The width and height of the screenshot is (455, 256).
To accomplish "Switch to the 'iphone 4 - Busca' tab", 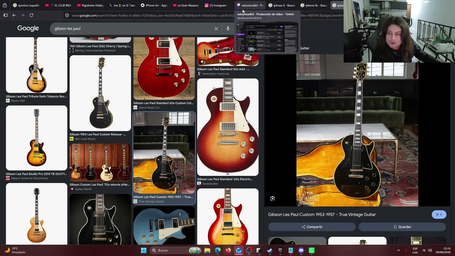I will coord(282,5).
